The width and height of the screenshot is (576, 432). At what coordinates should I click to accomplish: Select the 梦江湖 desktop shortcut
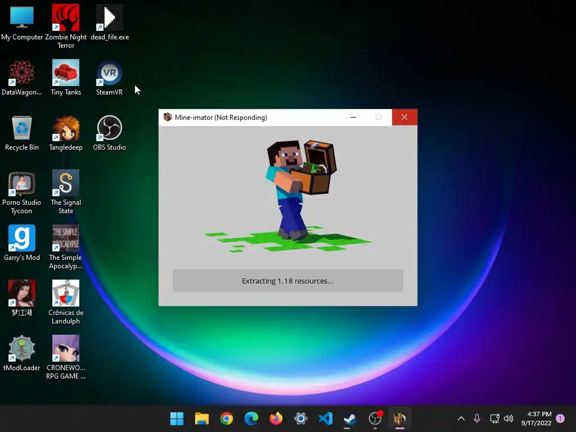coord(22,298)
